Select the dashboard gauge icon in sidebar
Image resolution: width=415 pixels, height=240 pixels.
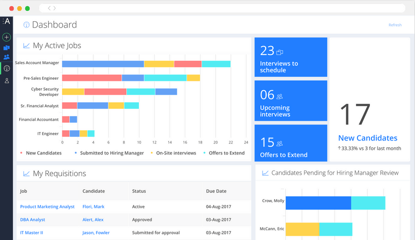[6, 68]
